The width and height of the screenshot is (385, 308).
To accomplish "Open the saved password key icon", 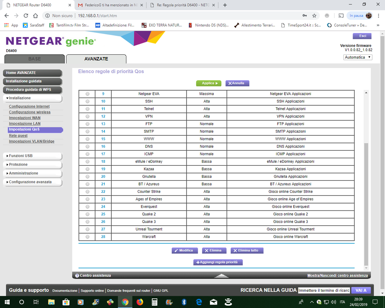I will coord(305,15).
